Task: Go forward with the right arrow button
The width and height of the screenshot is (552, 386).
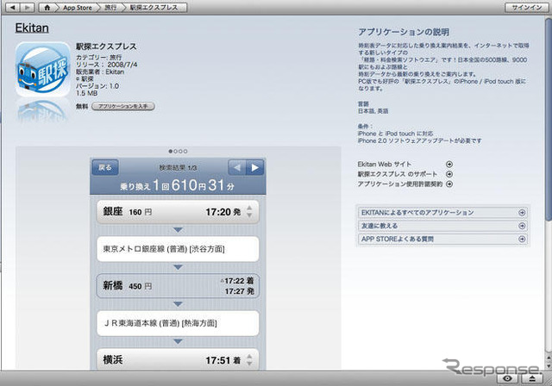Action: (28, 8)
